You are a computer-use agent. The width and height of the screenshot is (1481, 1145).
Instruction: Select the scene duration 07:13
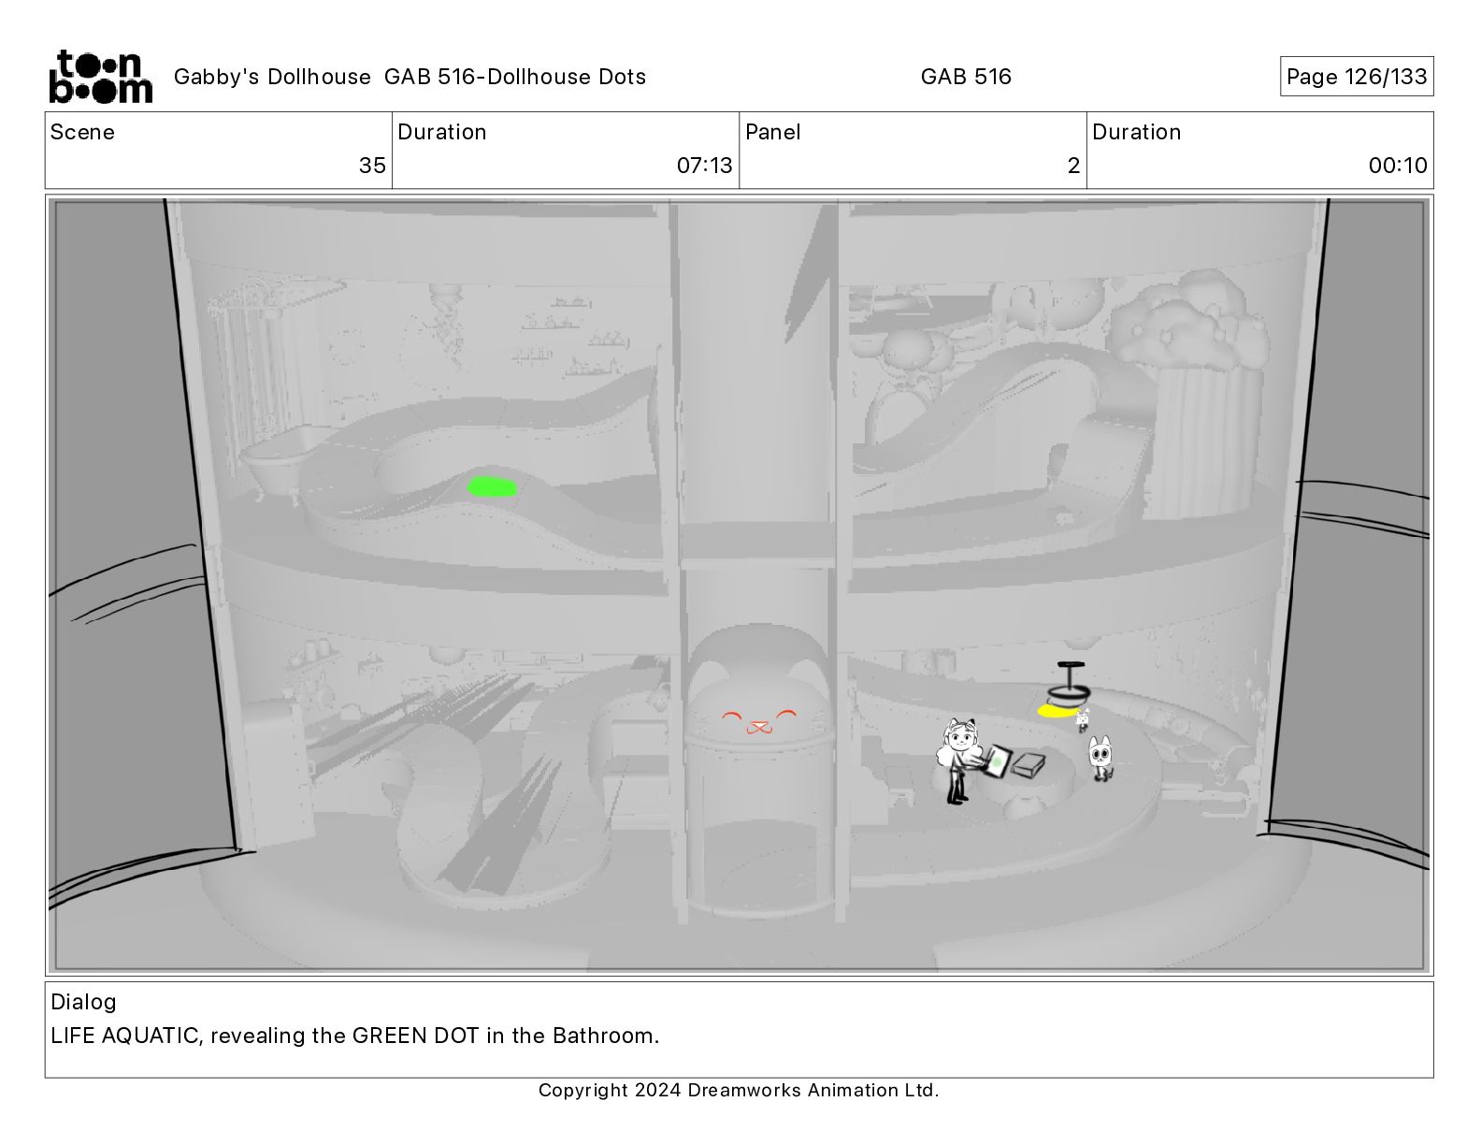pos(705,166)
